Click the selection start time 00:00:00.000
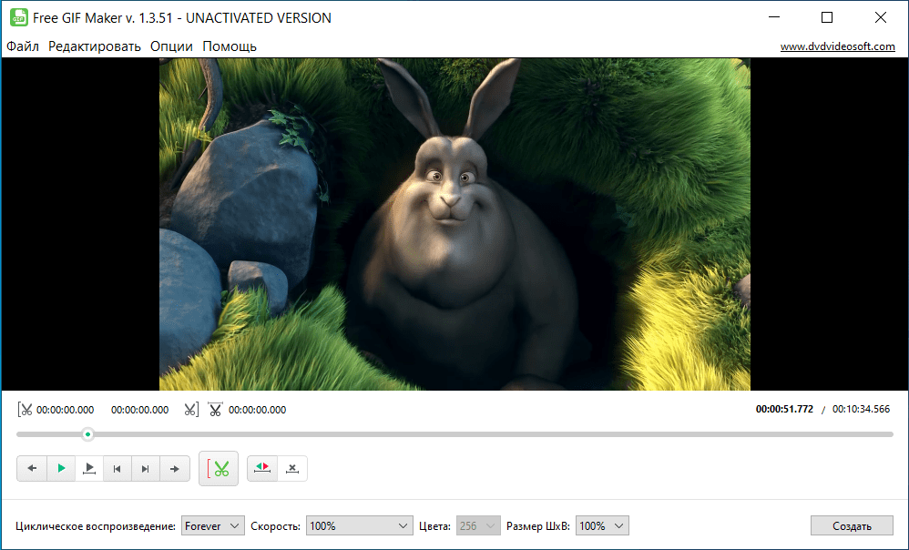The image size is (909, 550). (65, 410)
